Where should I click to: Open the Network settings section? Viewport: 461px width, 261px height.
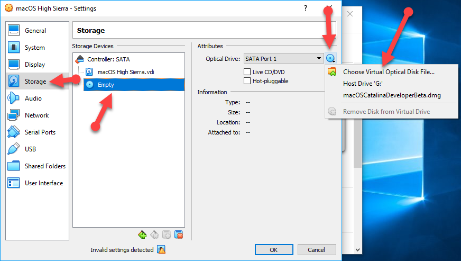pos(36,115)
